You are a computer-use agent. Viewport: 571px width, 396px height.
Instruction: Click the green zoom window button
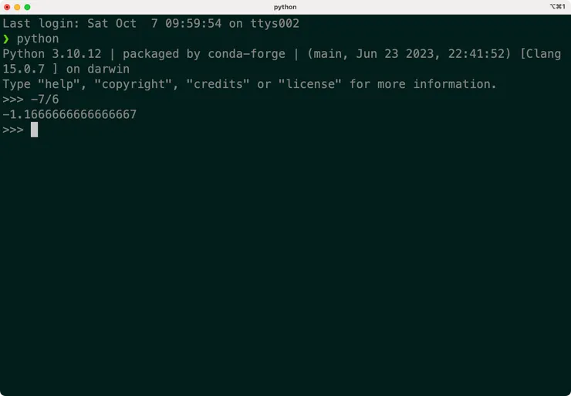point(28,7)
